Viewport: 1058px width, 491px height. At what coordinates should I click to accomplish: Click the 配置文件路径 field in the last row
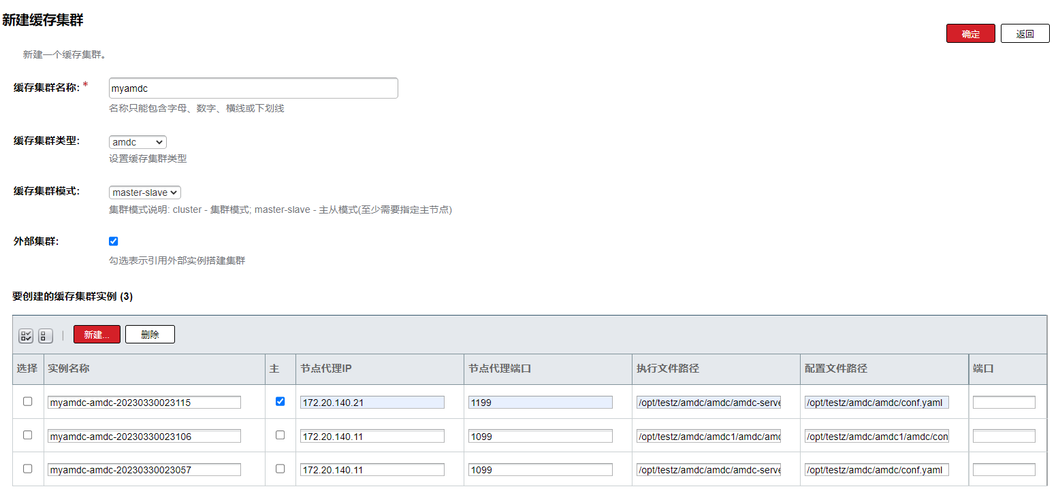click(876, 470)
